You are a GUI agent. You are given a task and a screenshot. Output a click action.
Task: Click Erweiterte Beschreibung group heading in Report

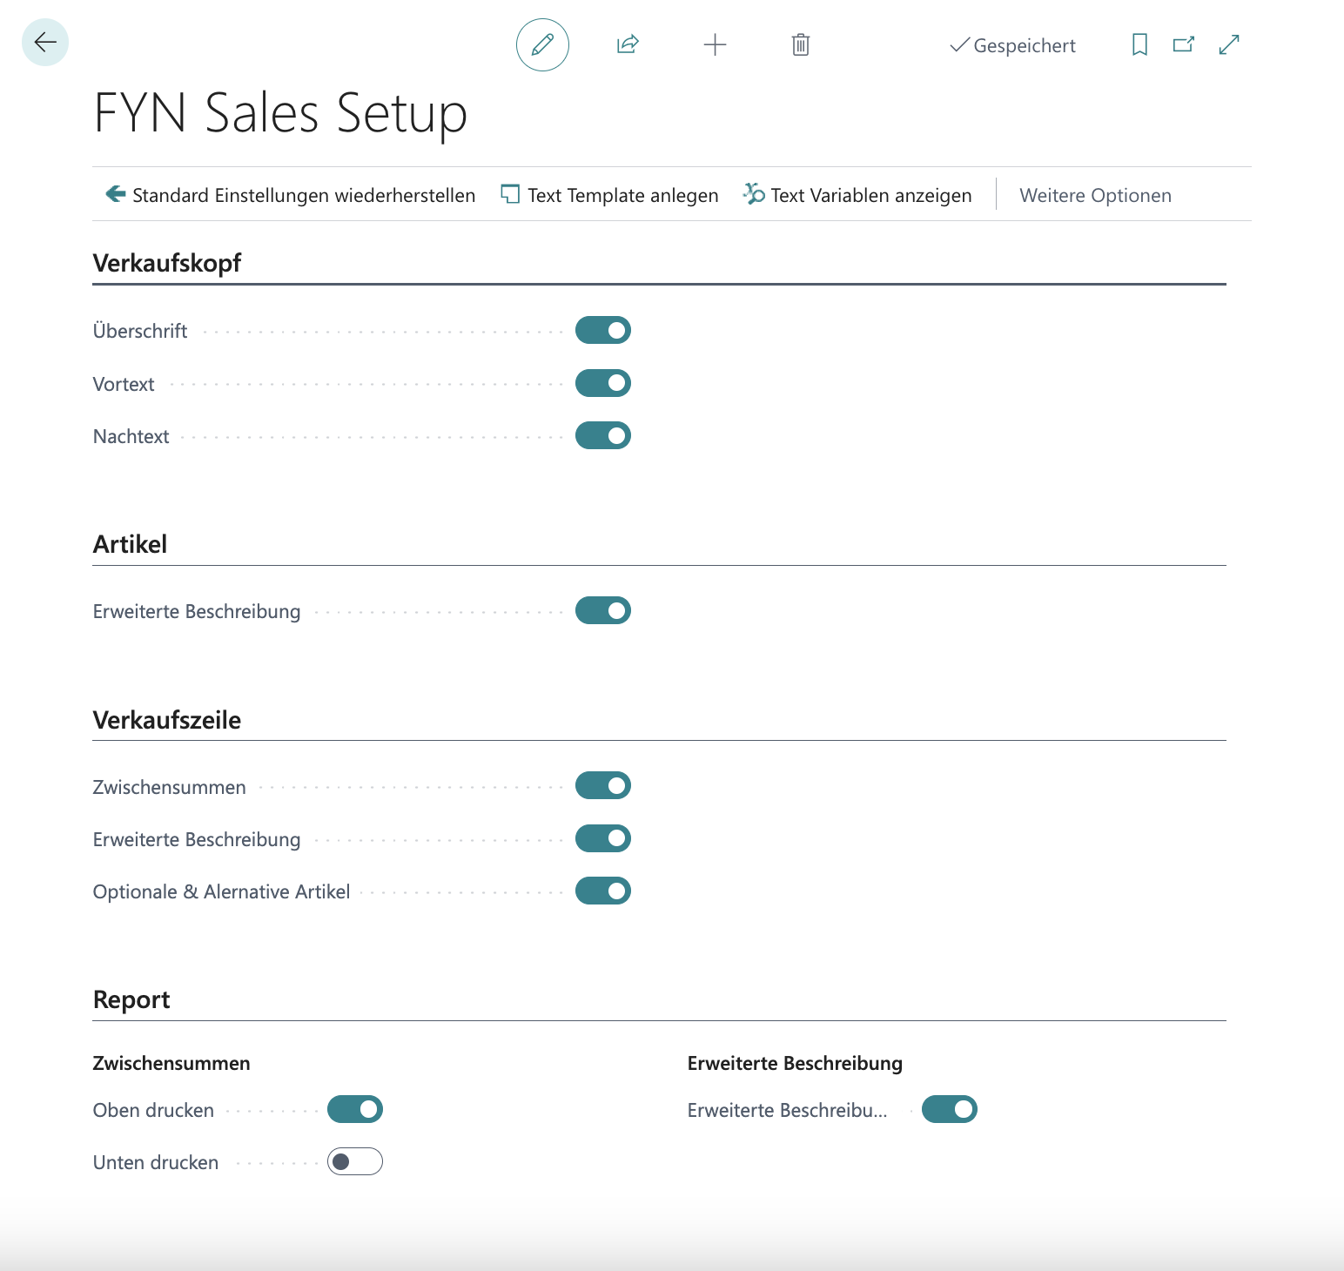795,1063
